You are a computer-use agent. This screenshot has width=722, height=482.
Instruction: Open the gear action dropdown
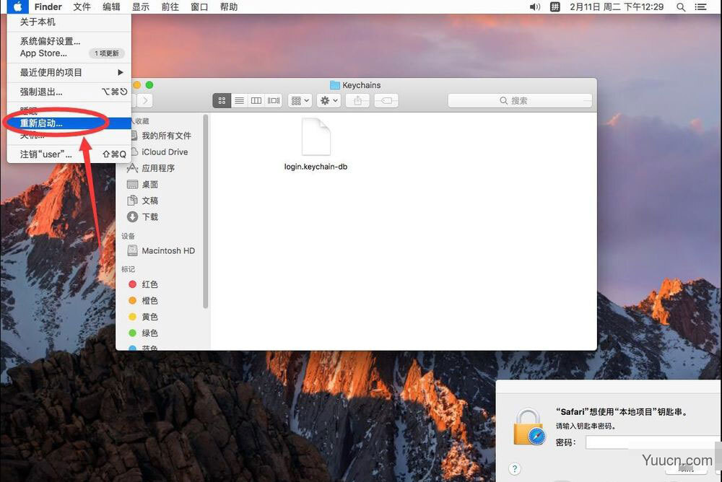point(329,100)
